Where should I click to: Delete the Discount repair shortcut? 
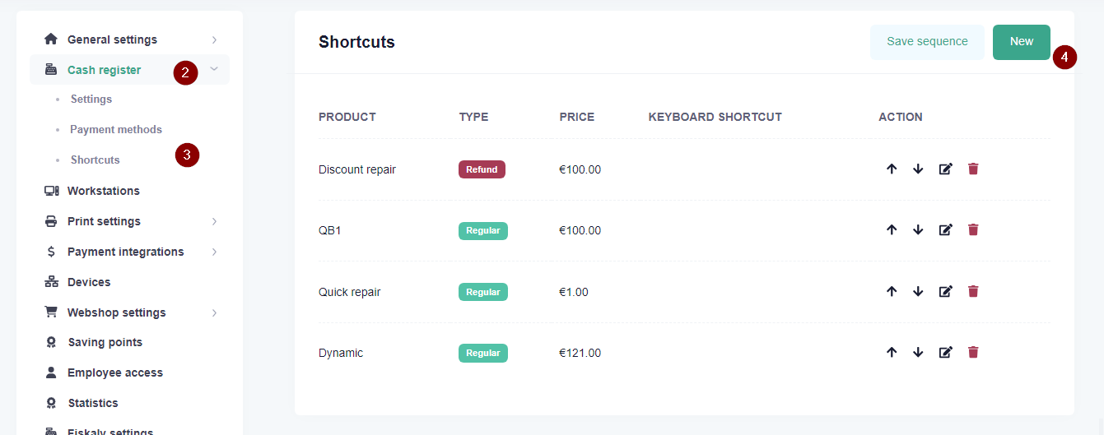973,169
